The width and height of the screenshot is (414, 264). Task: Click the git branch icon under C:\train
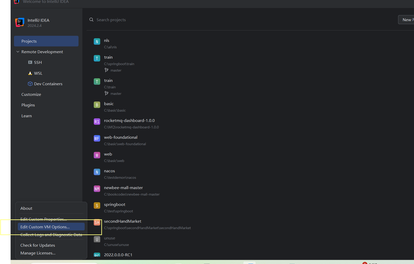[106, 93]
